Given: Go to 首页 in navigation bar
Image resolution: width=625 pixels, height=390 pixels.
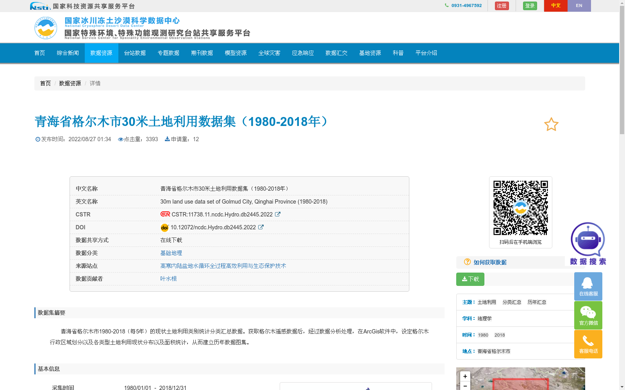Looking at the screenshot, I should (x=39, y=53).
